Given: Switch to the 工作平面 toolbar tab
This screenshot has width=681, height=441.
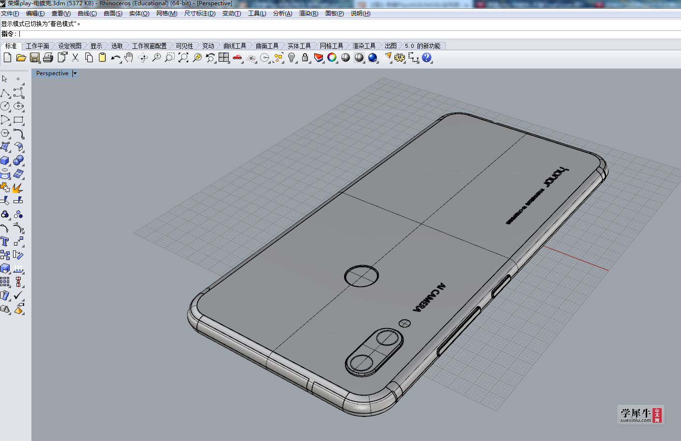Looking at the screenshot, I should 38,46.
